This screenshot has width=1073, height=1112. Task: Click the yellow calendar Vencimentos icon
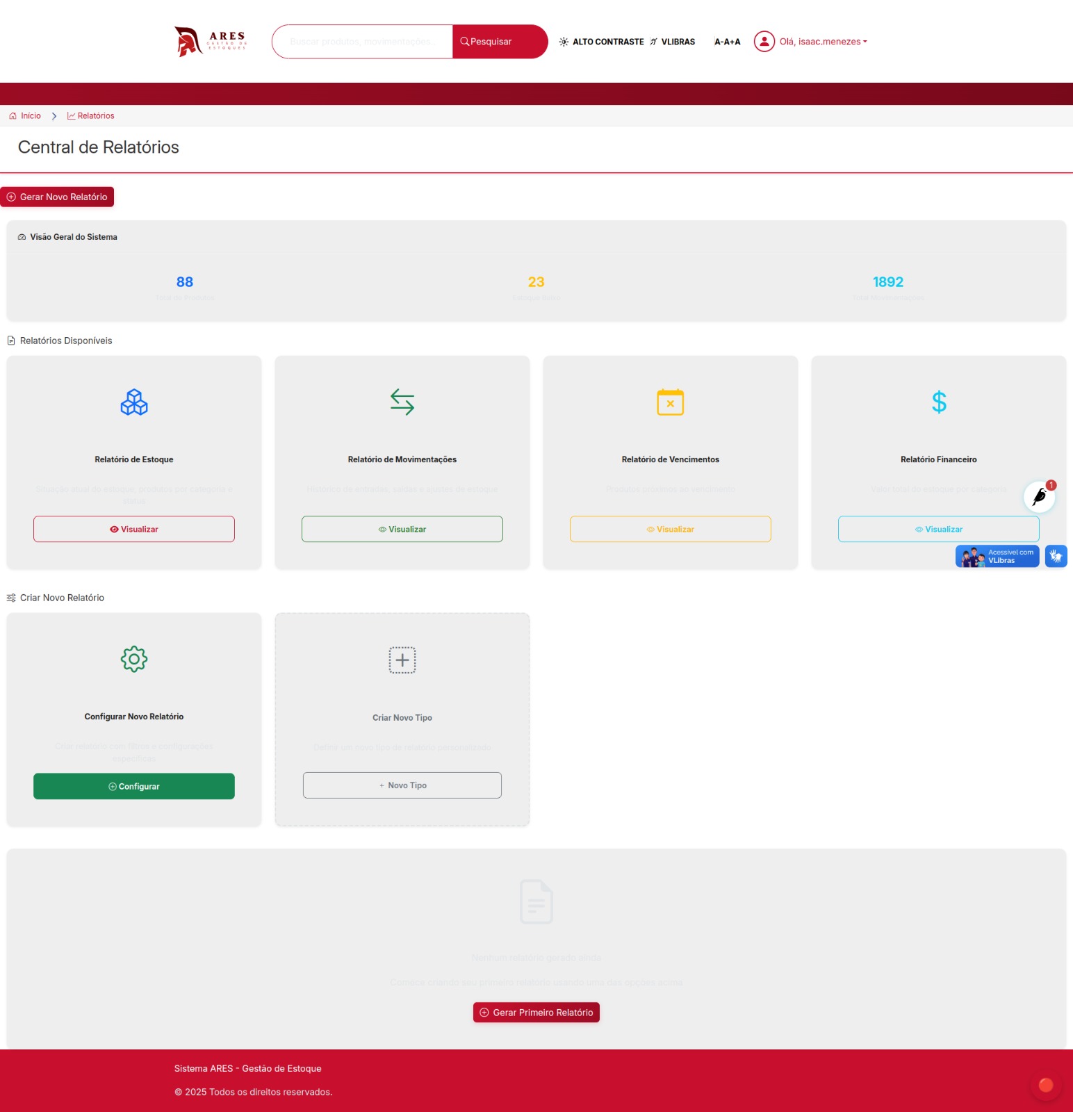point(671,402)
